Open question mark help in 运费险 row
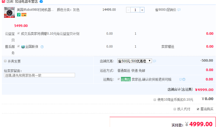This screenshot has height=127, width=223. [x=184, y=79]
